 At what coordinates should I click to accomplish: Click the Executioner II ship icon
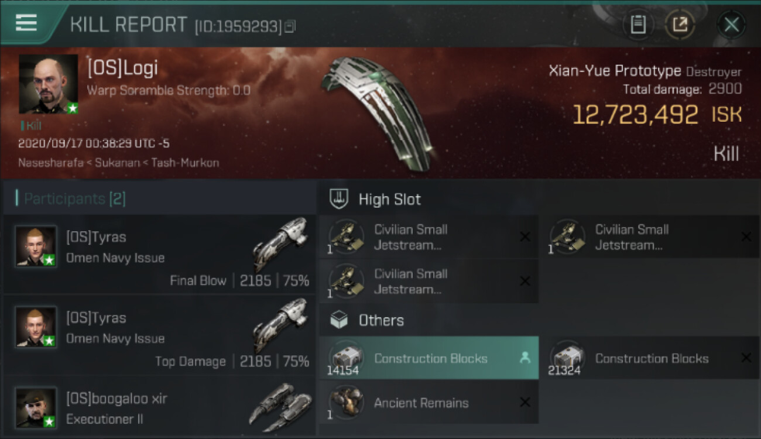point(280,403)
